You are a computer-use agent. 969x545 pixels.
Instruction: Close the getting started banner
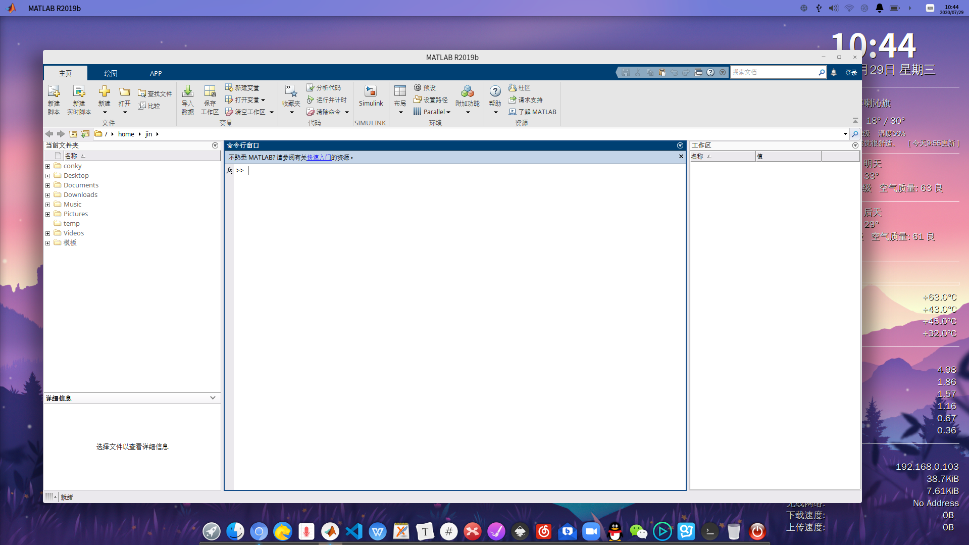coord(681,157)
